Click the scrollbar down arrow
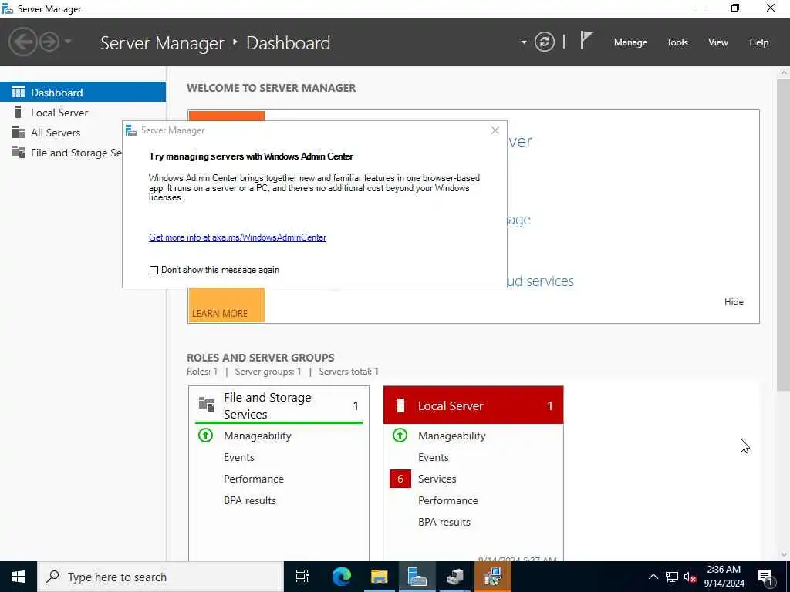The image size is (790, 592). (784, 555)
